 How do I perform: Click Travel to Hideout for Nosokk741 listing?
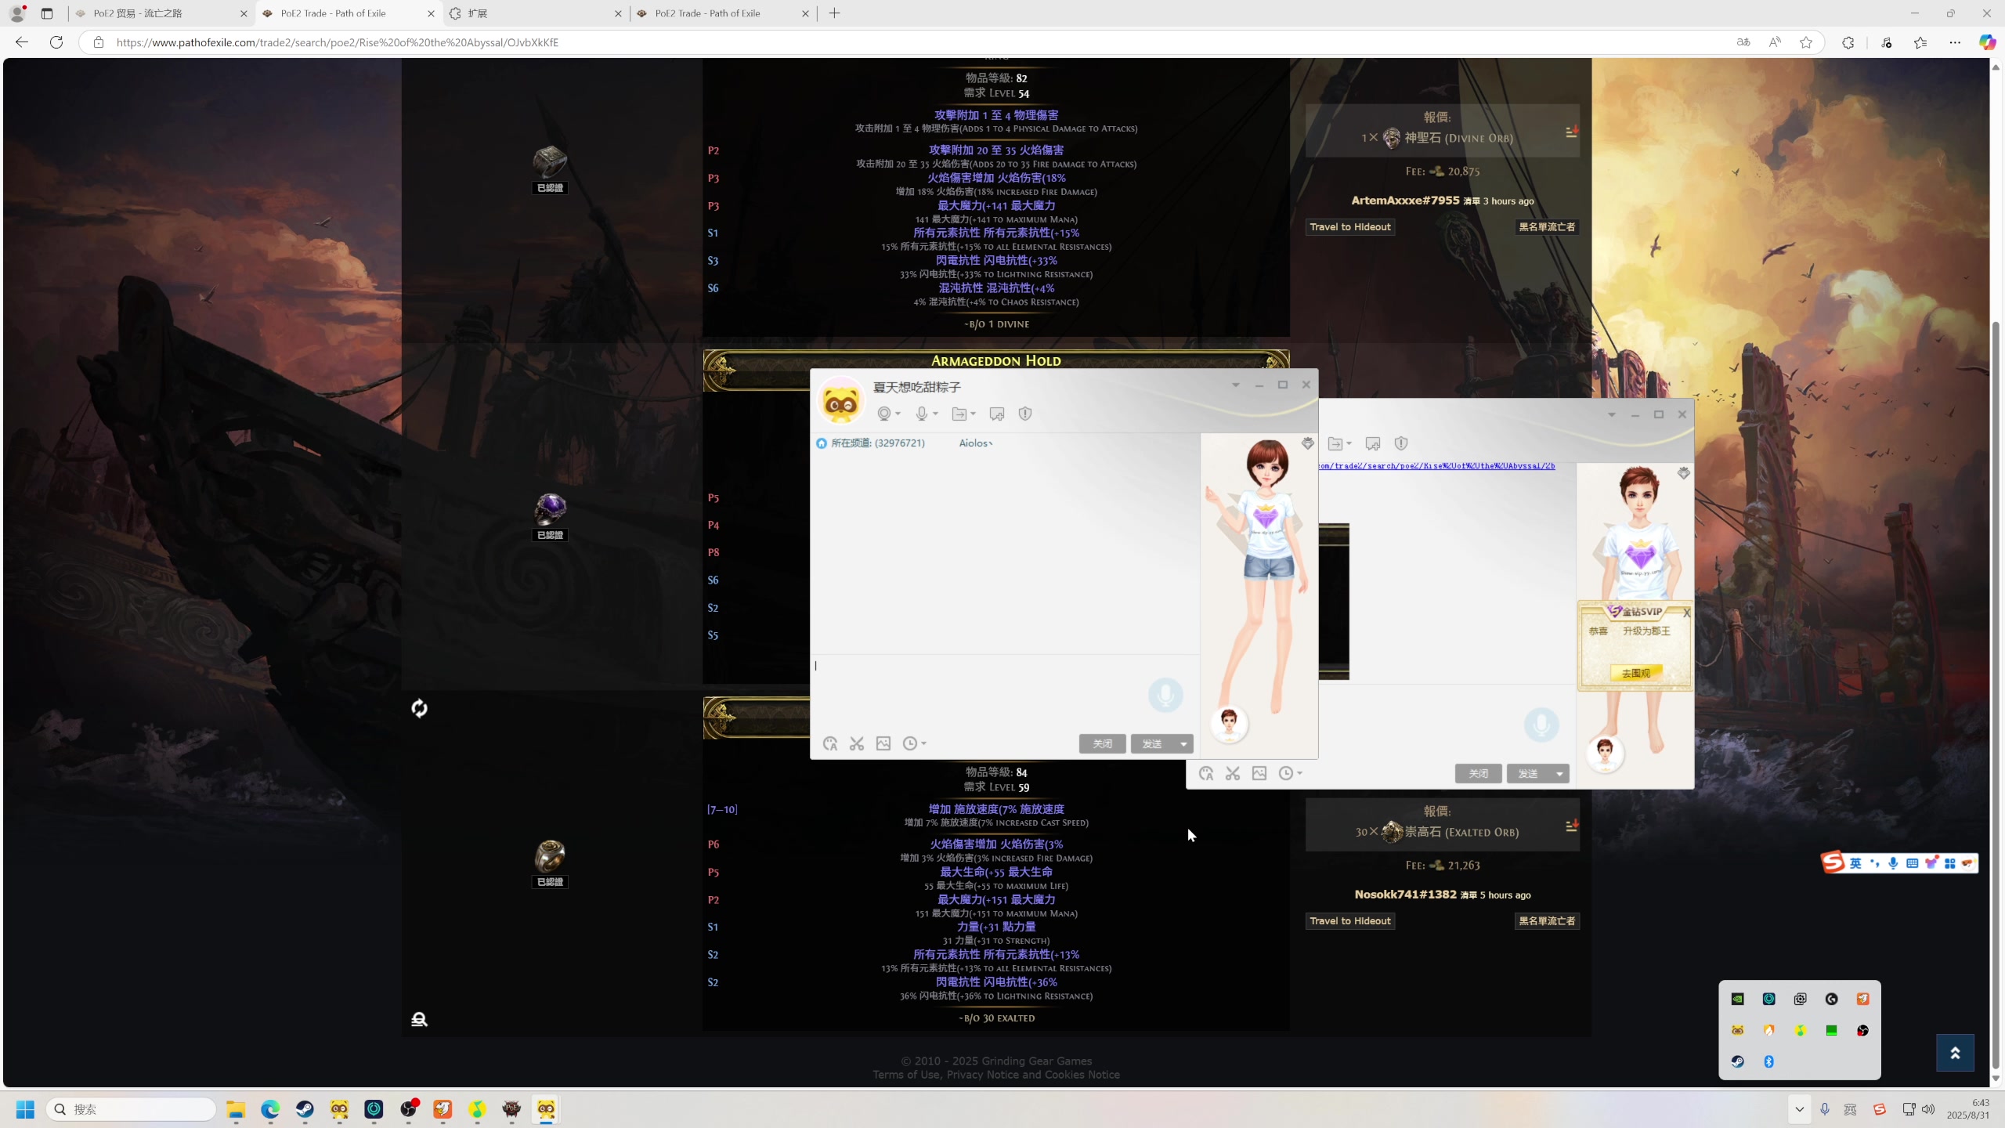[x=1350, y=921]
